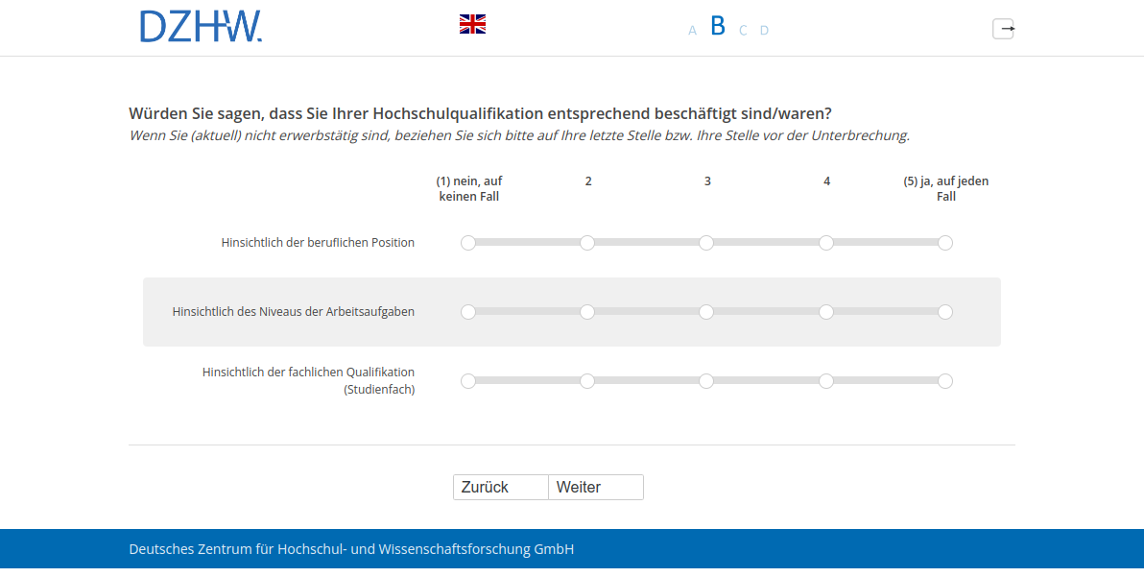Continue with the Weiter button
The height and width of the screenshot is (577, 1144).
click(x=595, y=488)
